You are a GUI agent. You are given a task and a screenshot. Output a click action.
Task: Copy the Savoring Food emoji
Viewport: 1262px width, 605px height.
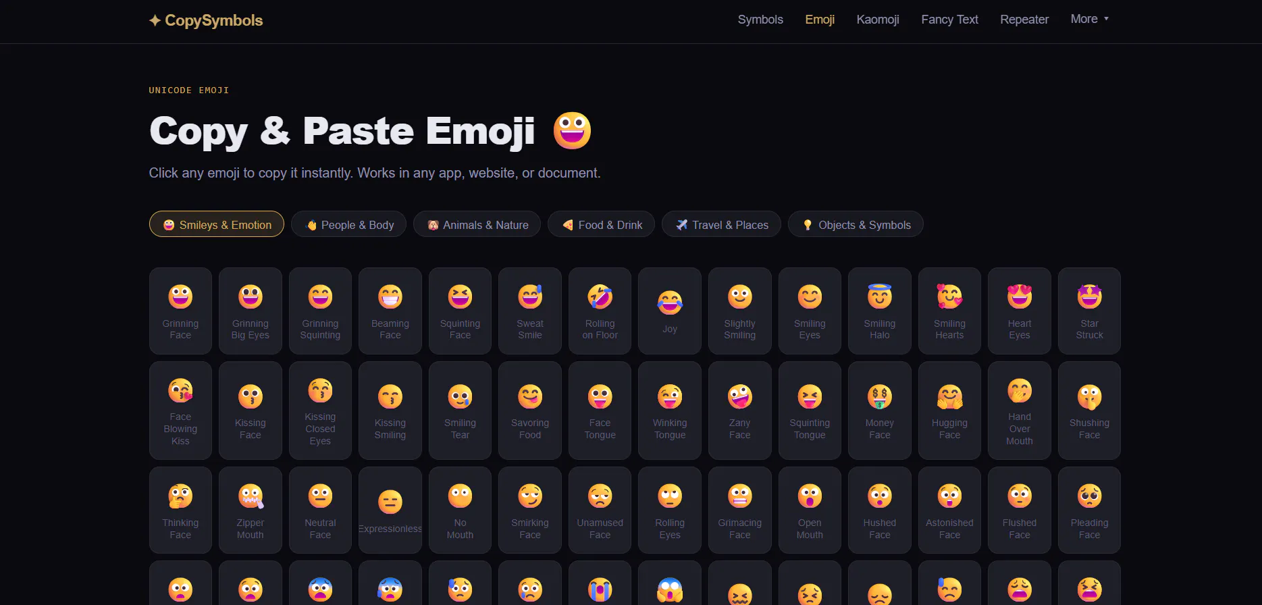tap(530, 411)
